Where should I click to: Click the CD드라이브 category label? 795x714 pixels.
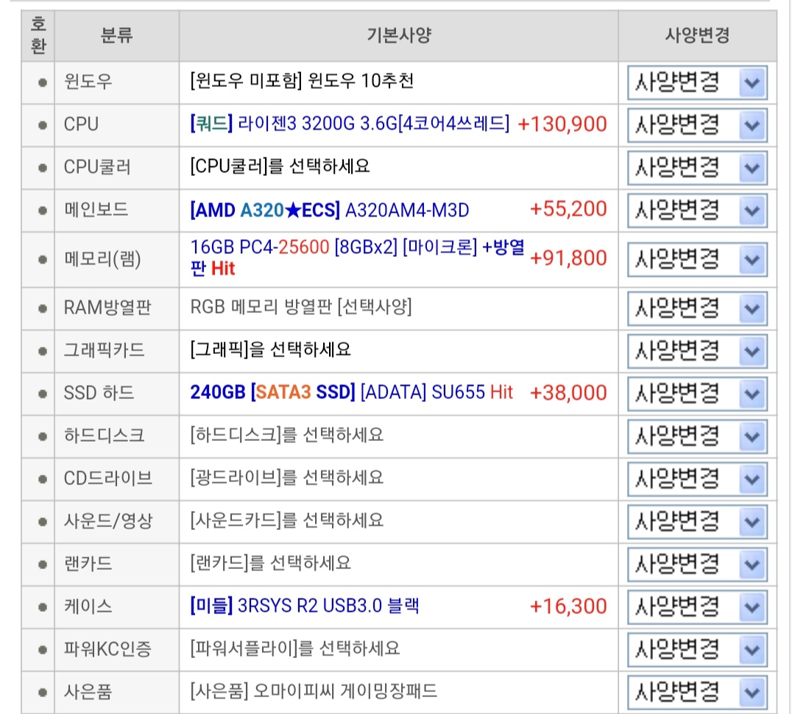coord(108,478)
